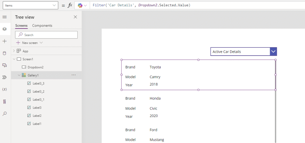Image resolution: width=305 pixels, height=143 pixels.
Task: Open the Insert plus icon in left rail
Action: [x=4, y=41]
